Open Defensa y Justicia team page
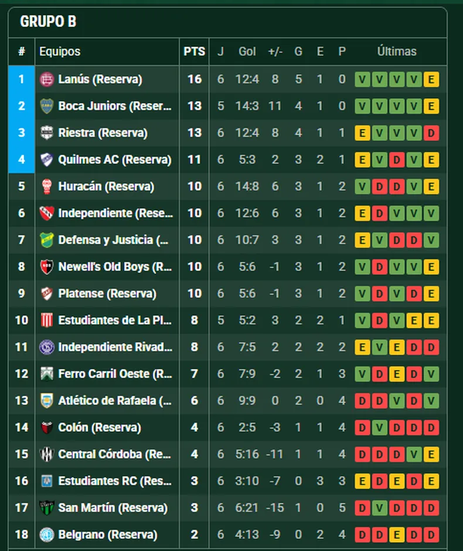The height and width of the screenshot is (551, 463). tap(114, 240)
